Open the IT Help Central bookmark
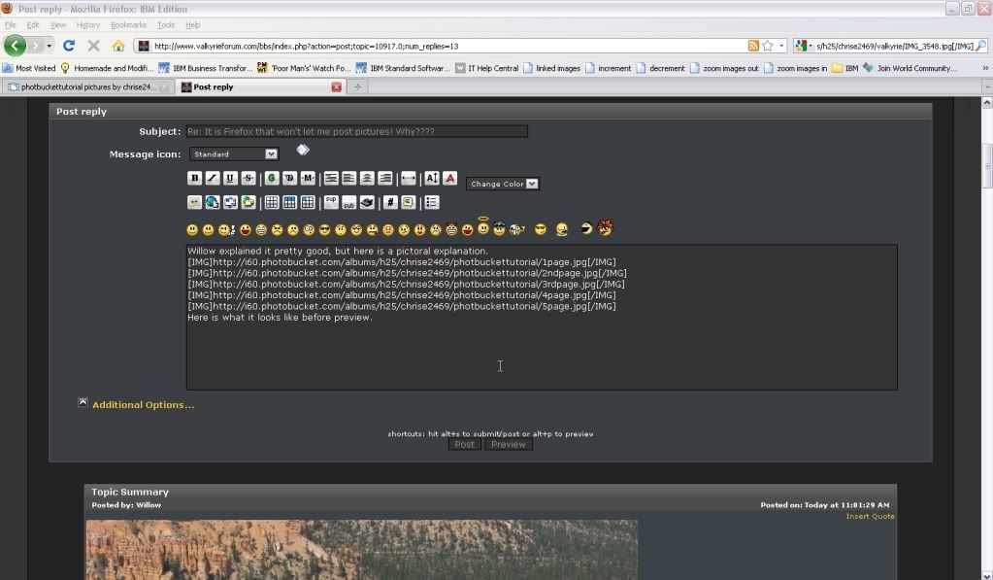 pyautogui.click(x=487, y=68)
